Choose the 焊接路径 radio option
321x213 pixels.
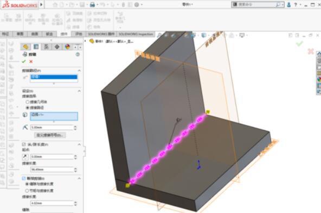[x=27, y=108]
